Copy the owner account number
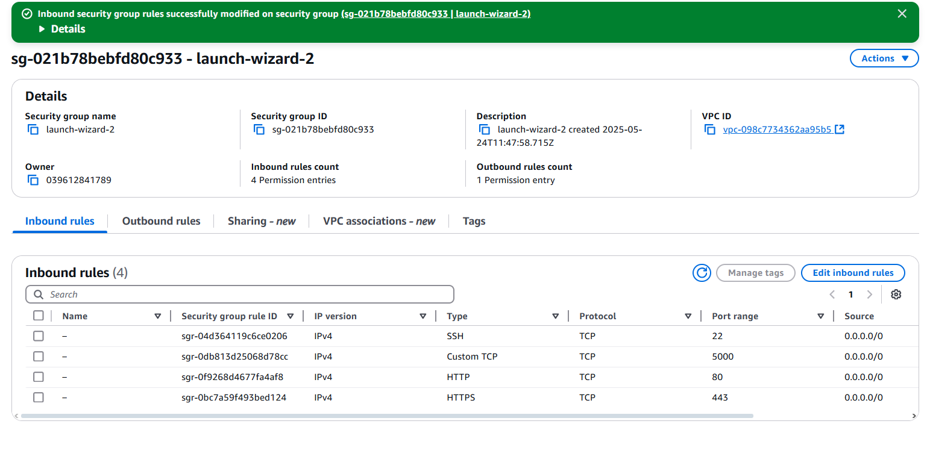Screen dimensions: 930x465 (x=33, y=180)
